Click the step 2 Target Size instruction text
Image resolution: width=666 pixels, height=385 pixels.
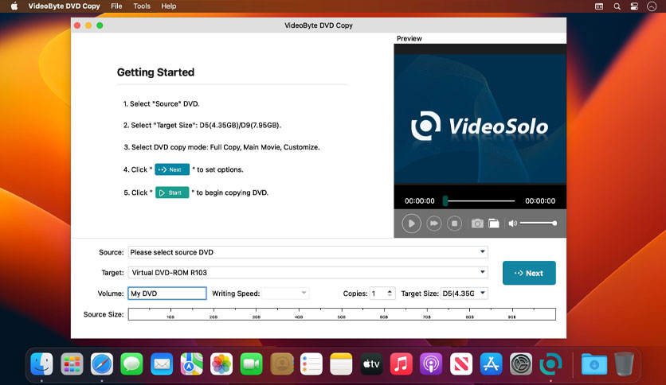click(x=202, y=125)
